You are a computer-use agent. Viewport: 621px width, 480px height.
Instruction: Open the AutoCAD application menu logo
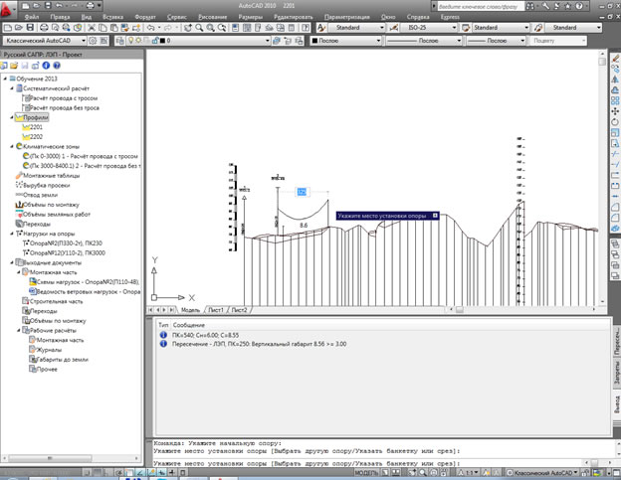pyautogui.click(x=7, y=9)
